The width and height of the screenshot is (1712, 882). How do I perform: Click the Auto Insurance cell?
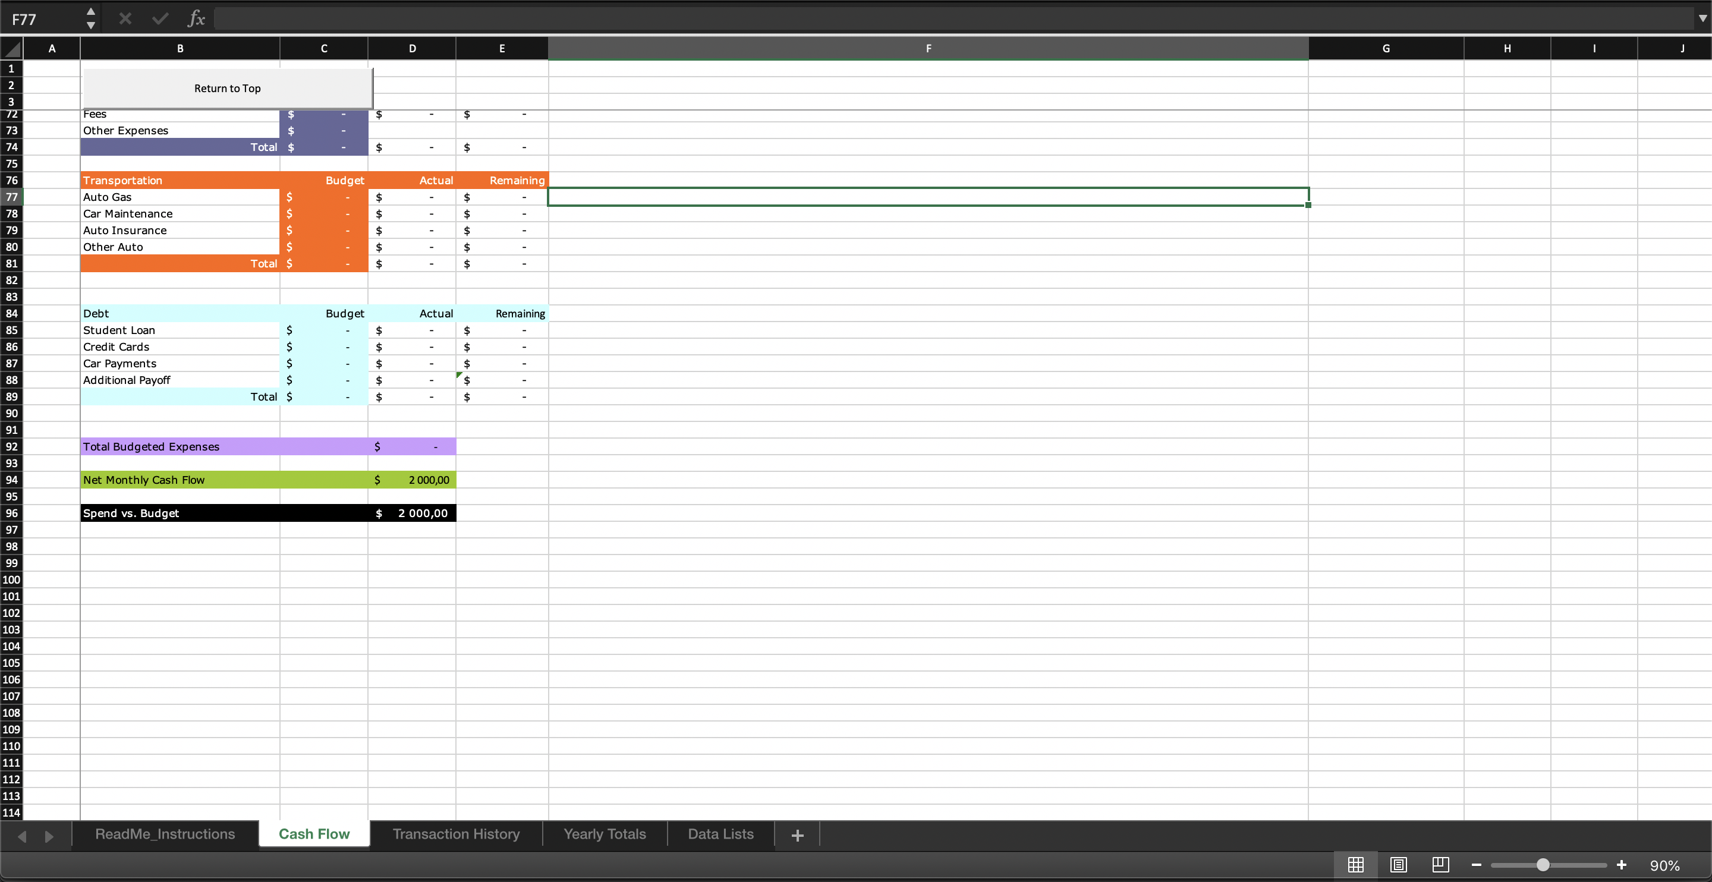180,230
